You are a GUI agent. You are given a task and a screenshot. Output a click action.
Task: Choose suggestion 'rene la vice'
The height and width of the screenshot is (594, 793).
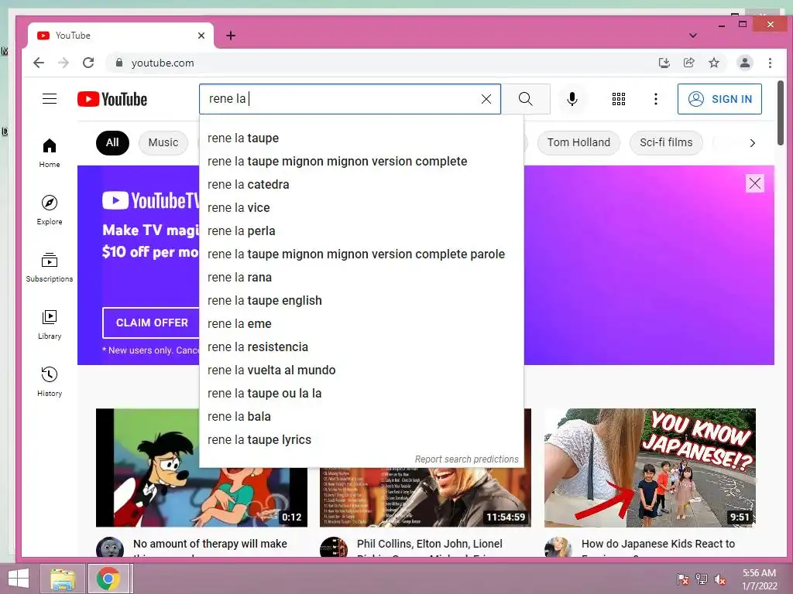(362, 207)
